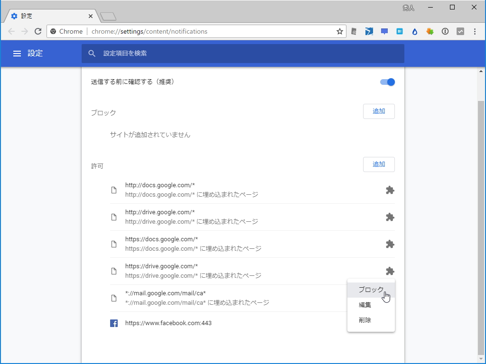
Task: Open the Hatena Bookmark B! extension
Action: point(399,31)
